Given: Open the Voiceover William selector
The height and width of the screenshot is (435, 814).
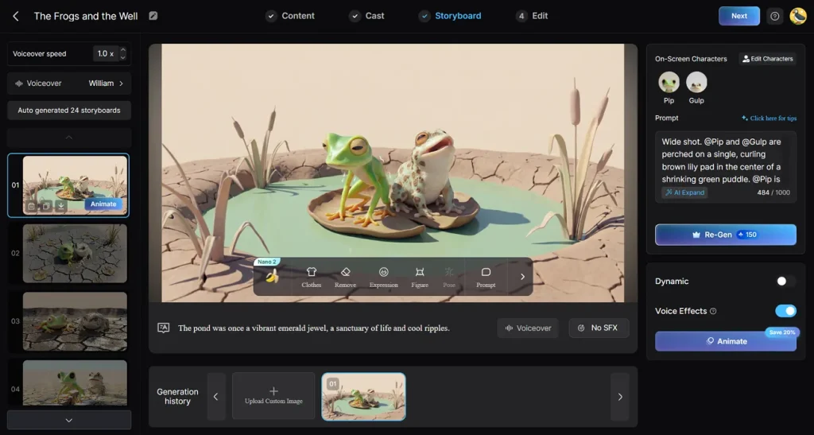Looking at the screenshot, I should tap(69, 83).
